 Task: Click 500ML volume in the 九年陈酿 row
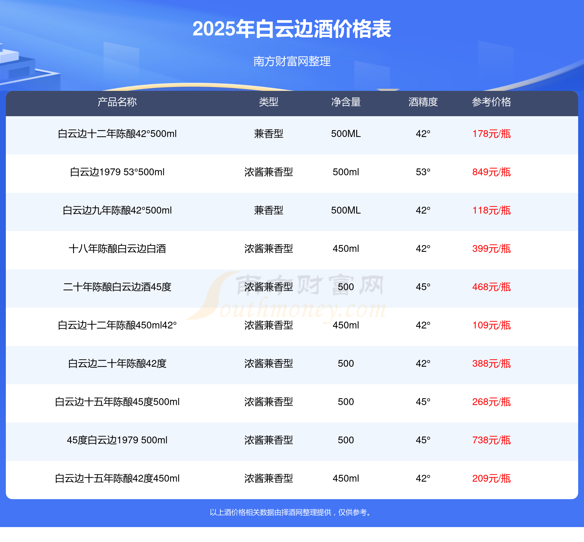pos(346,210)
